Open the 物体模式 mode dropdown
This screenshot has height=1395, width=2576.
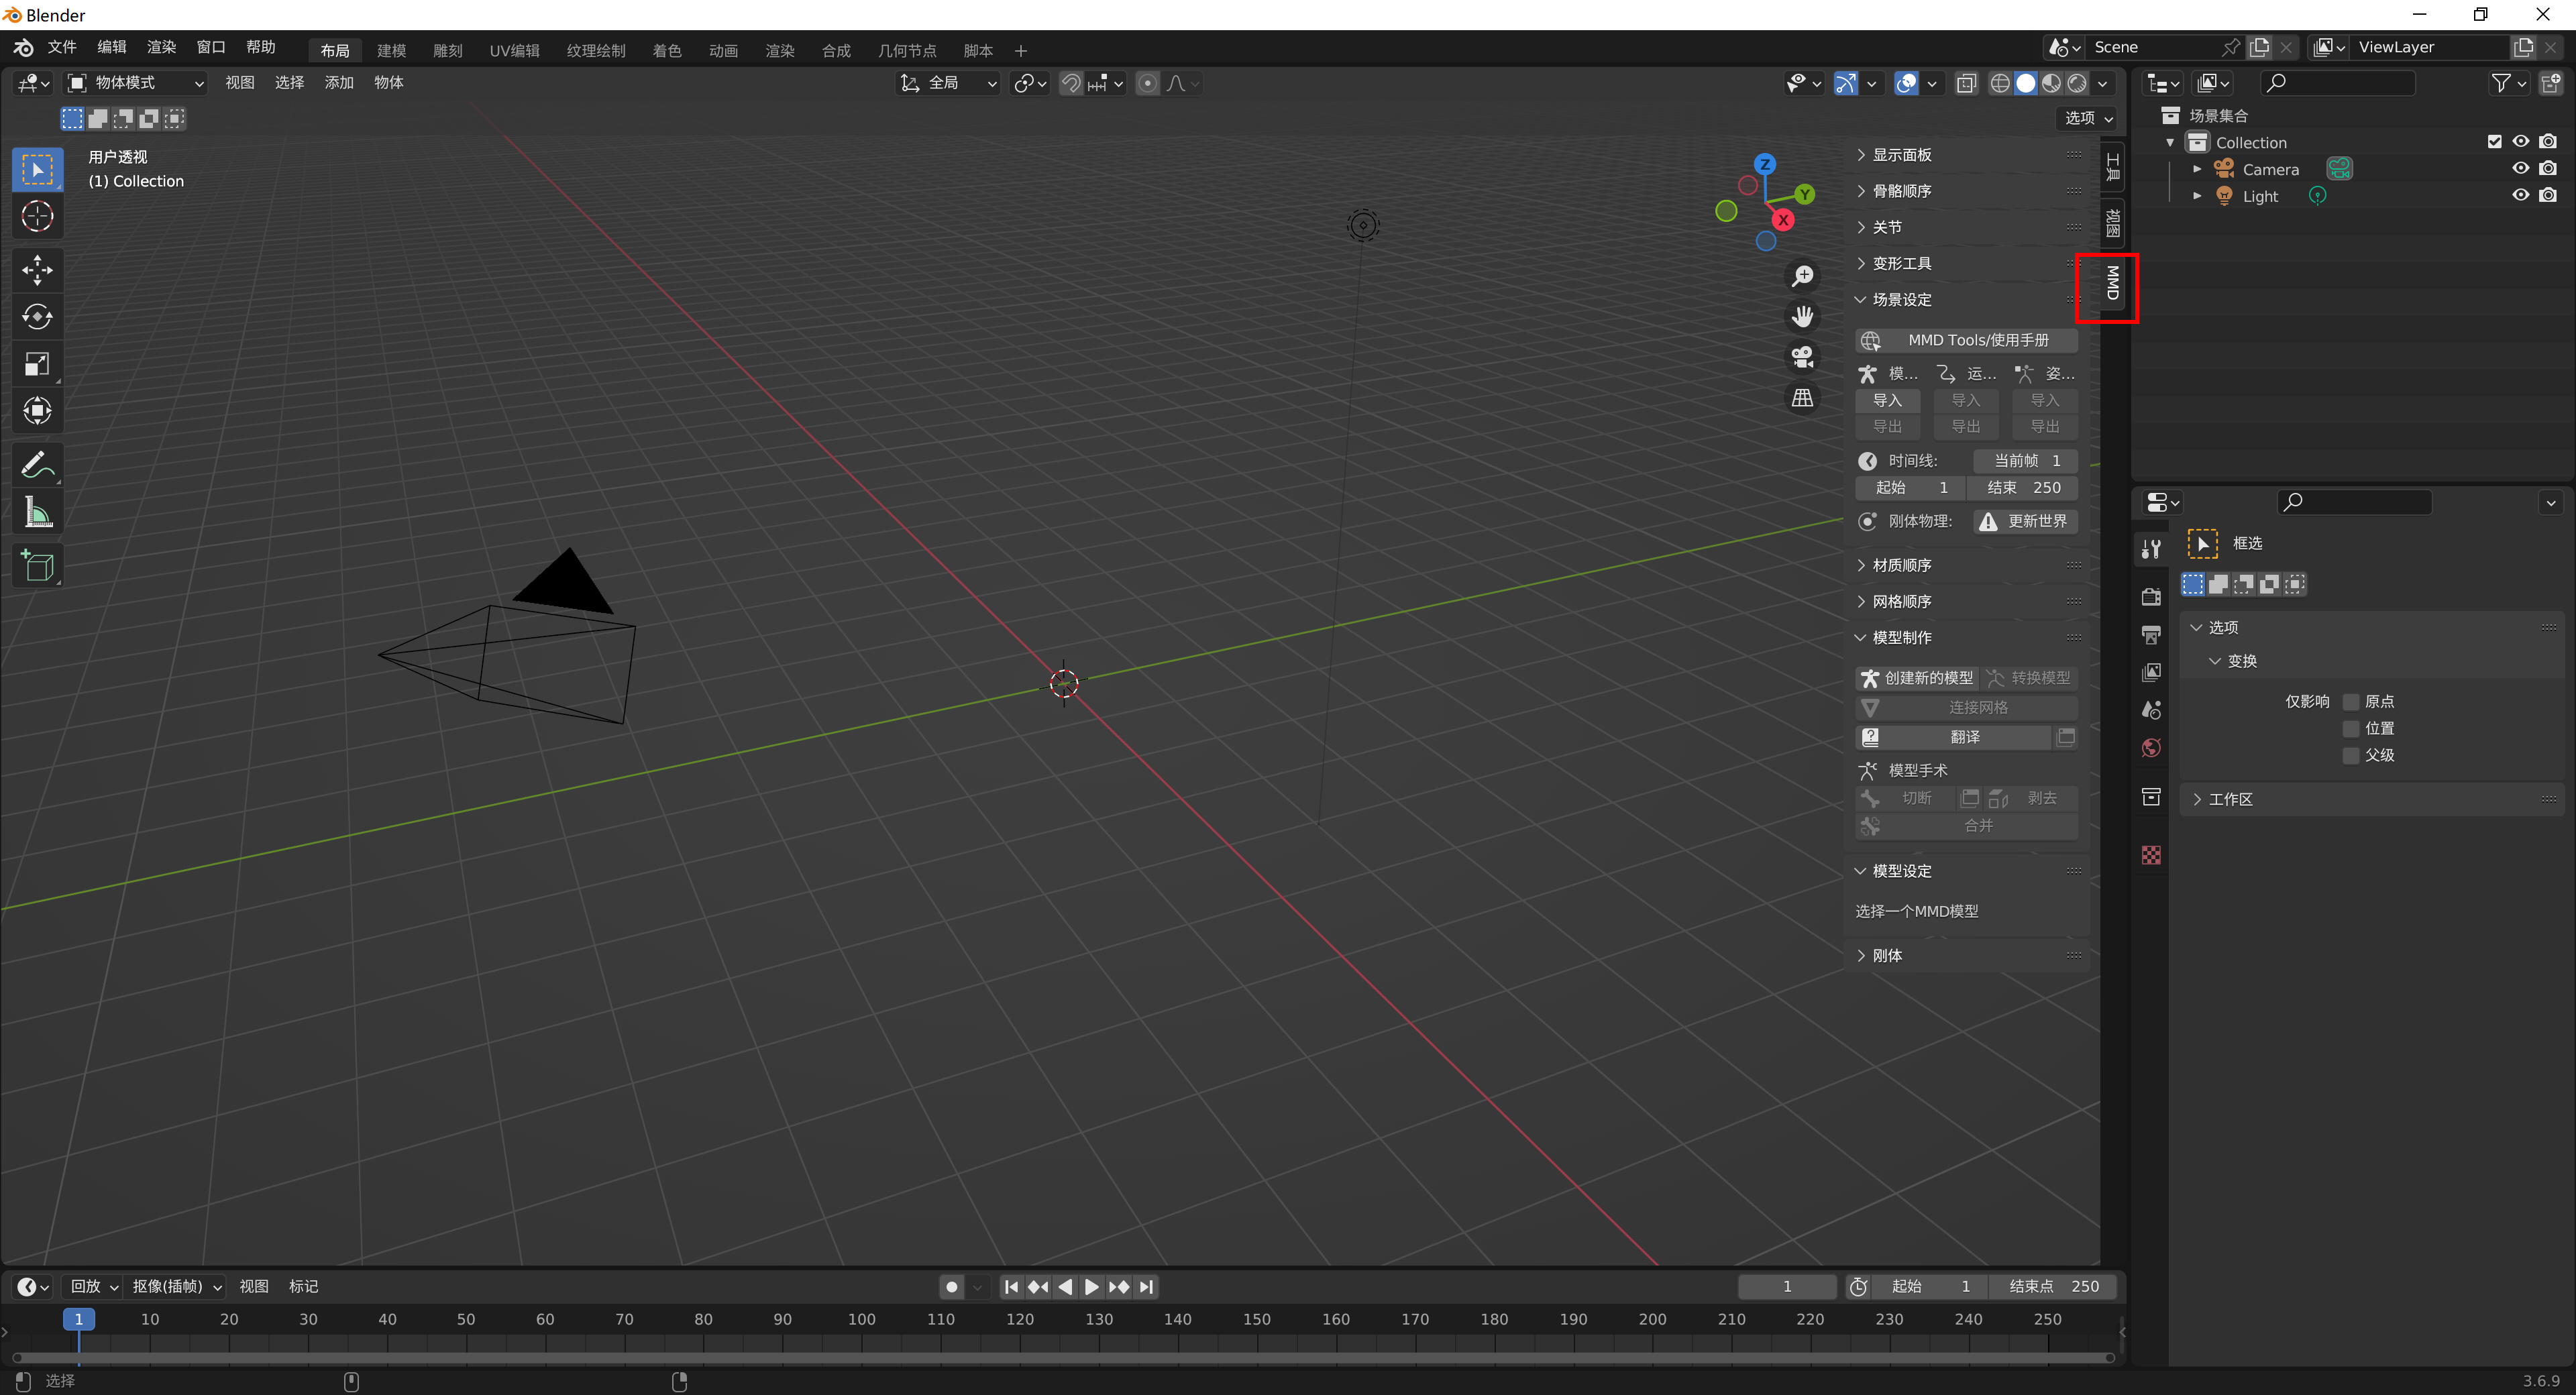pyautogui.click(x=135, y=83)
